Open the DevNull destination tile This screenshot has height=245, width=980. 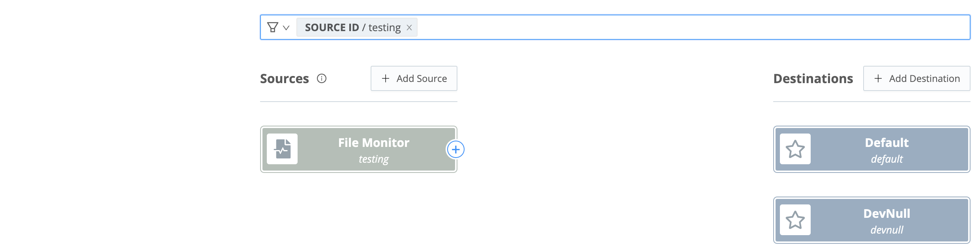(886, 220)
